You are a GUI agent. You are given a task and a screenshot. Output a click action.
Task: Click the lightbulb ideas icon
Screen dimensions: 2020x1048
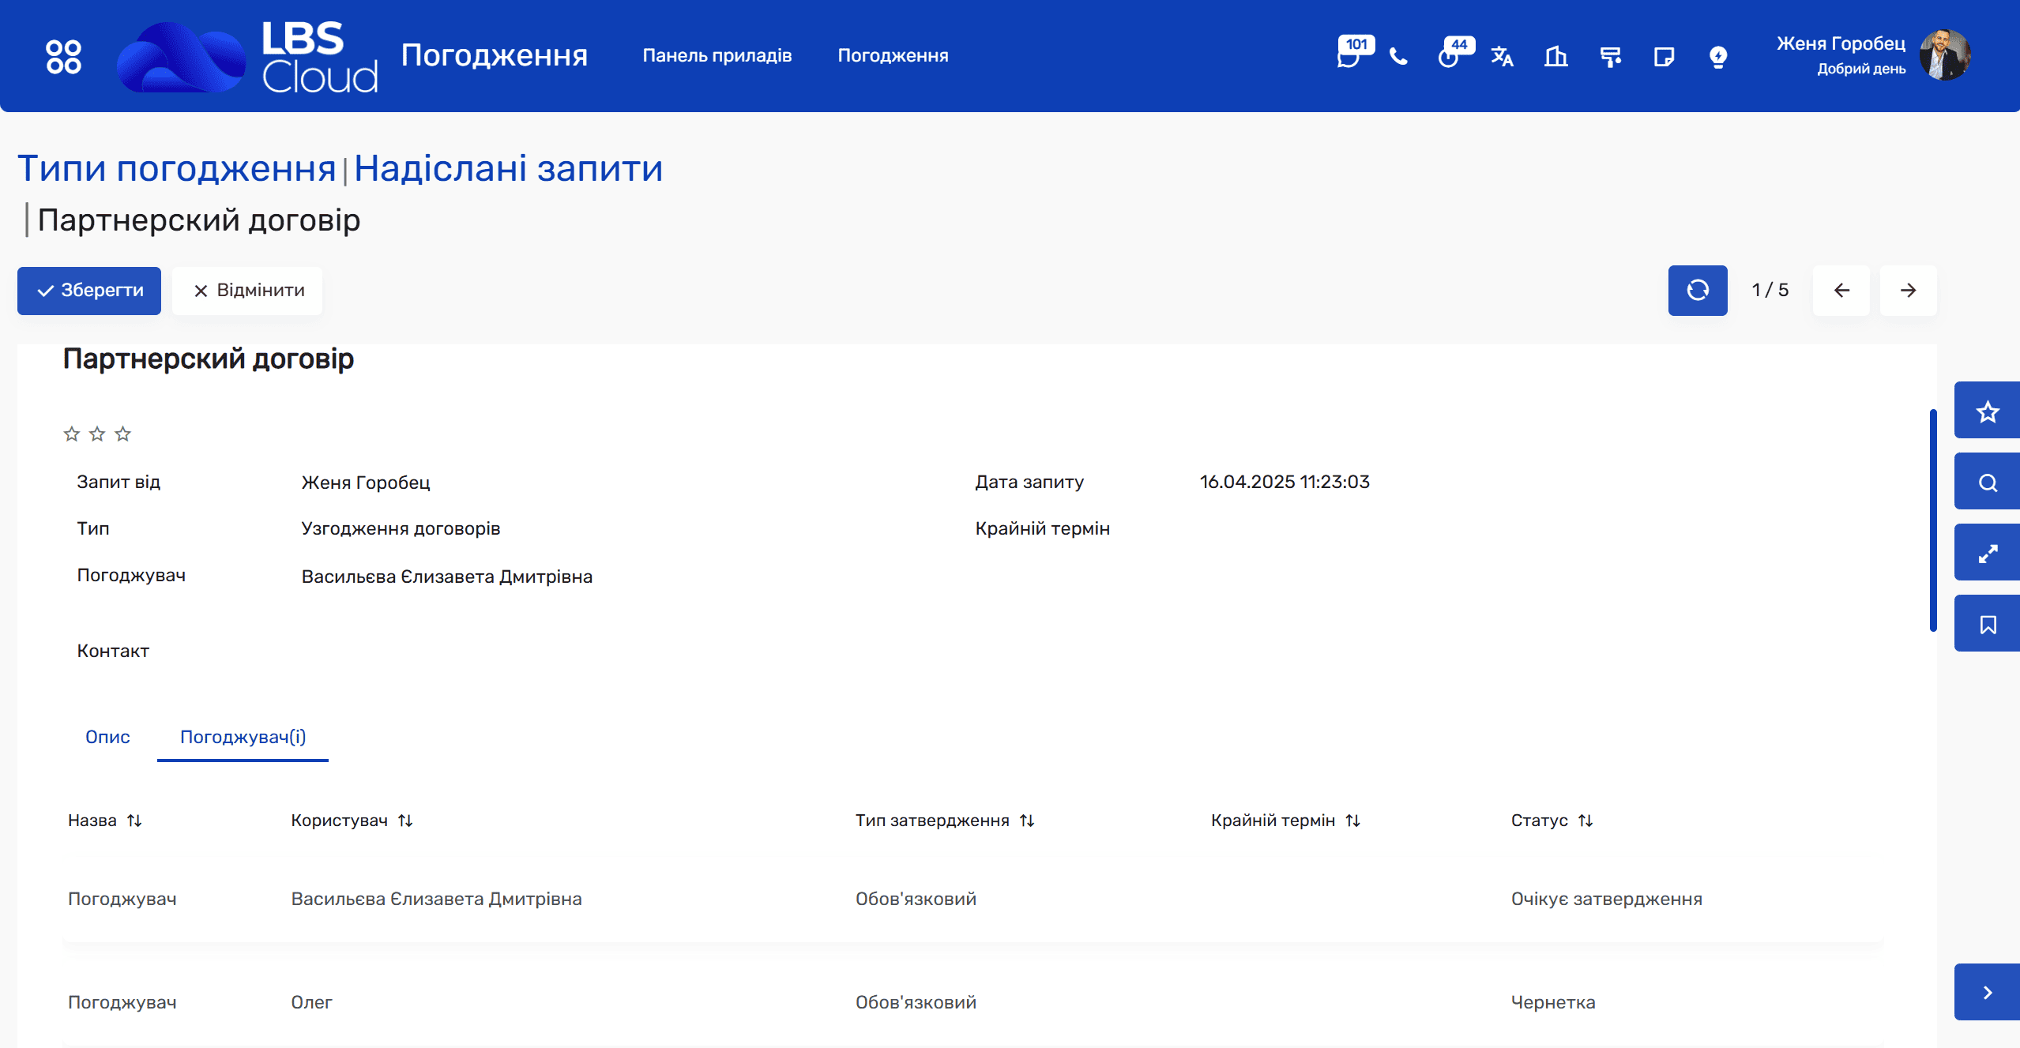pos(1717,57)
